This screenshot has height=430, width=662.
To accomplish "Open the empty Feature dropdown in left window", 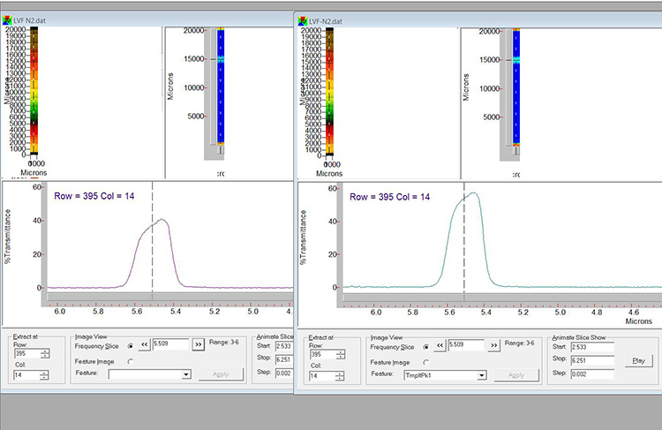I will [185, 374].
